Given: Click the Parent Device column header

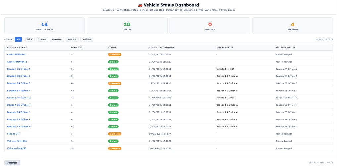Looking at the screenshot, I should click(x=225, y=47).
